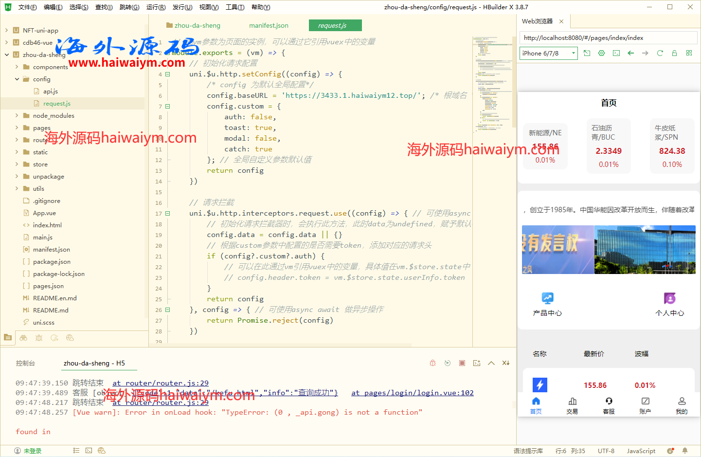This screenshot has width=701, height=457.
Task: Stop the running H5 console process
Action: click(462, 363)
